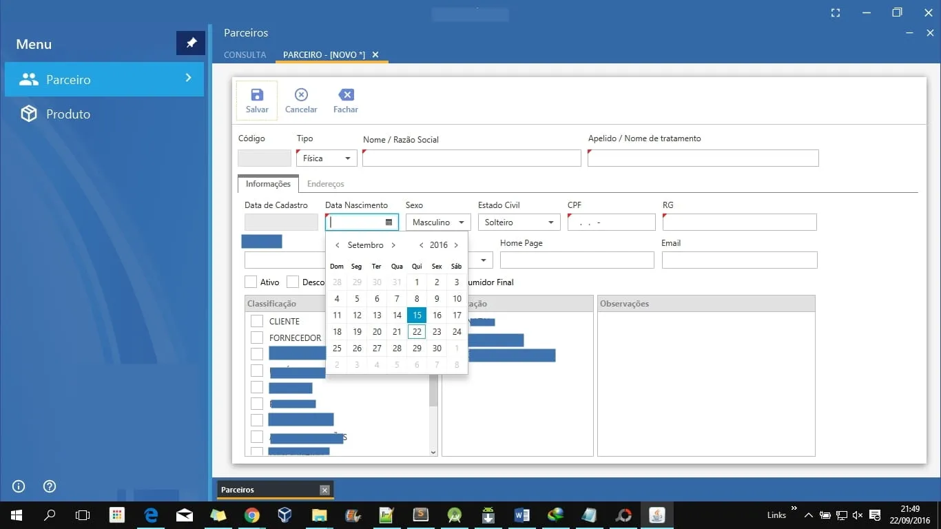Click the help question mark icon

coord(50,486)
